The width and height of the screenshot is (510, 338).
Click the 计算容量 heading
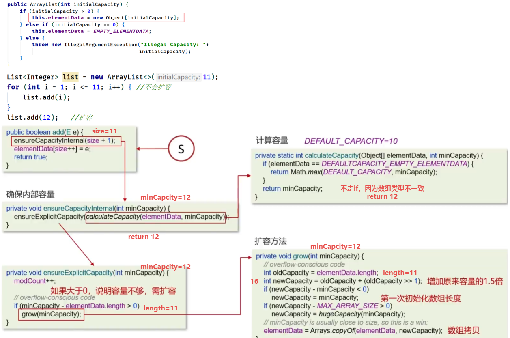pos(272,140)
